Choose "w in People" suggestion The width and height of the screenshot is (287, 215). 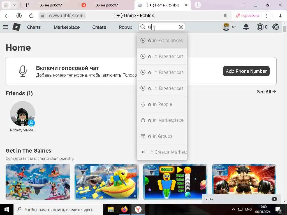pos(162,104)
